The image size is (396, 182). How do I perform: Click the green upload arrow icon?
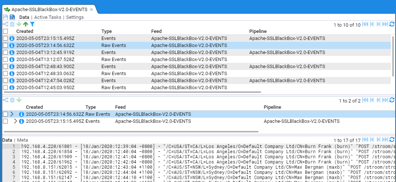[x=26, y=24]
